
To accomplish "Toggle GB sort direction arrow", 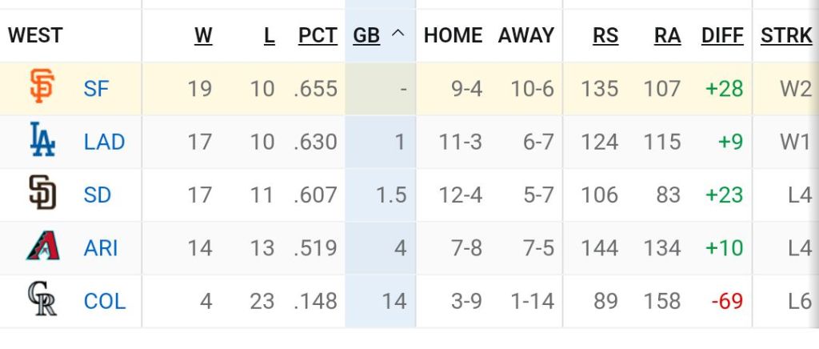I will coord(398,35).
